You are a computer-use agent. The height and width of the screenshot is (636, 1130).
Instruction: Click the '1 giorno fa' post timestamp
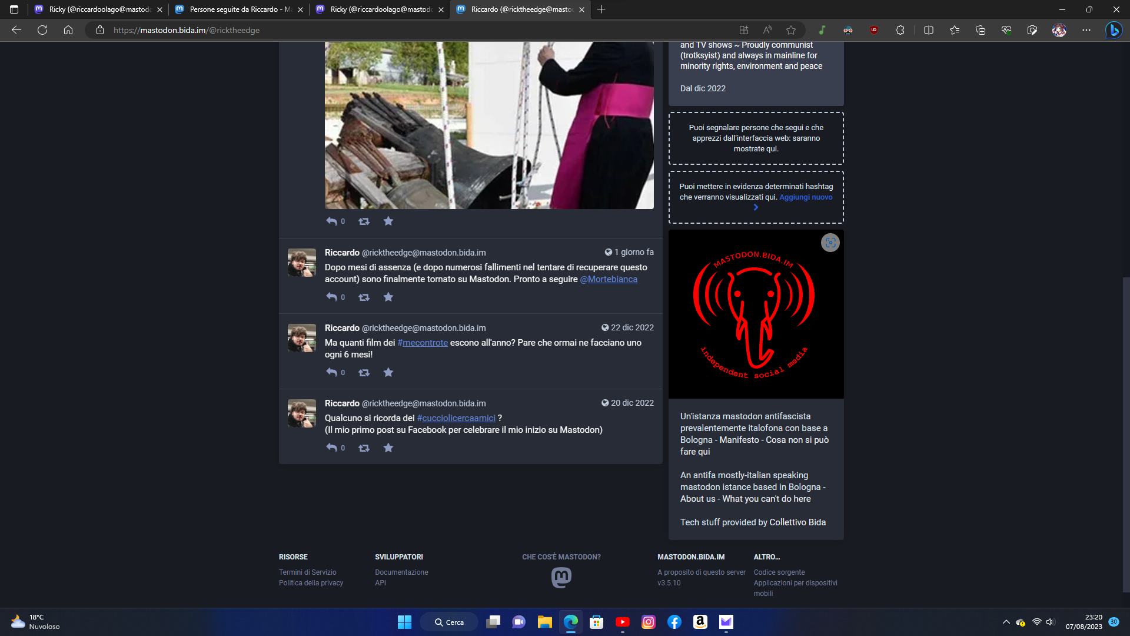click(629, 252)
